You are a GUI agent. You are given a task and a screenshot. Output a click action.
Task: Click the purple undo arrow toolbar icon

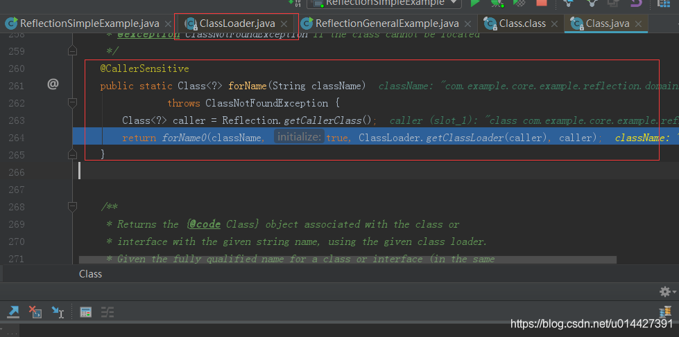[636, 3]
